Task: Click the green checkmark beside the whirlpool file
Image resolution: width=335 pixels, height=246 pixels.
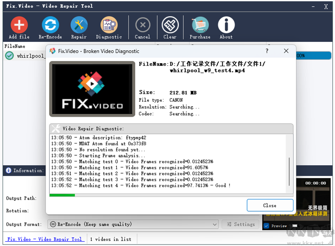Action: (9, 55)
